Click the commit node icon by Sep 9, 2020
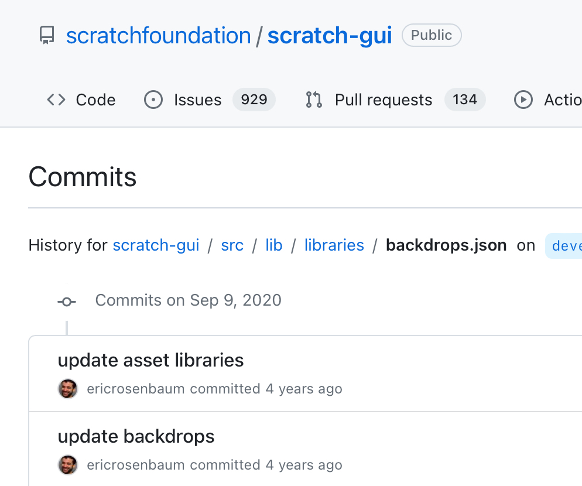This screenshot has height=486, width=582. click(x=67, y=302)
